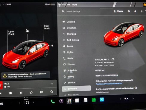Open Locks settings menu
This screenshot has width=146, height=110.
tap(68, 46)
